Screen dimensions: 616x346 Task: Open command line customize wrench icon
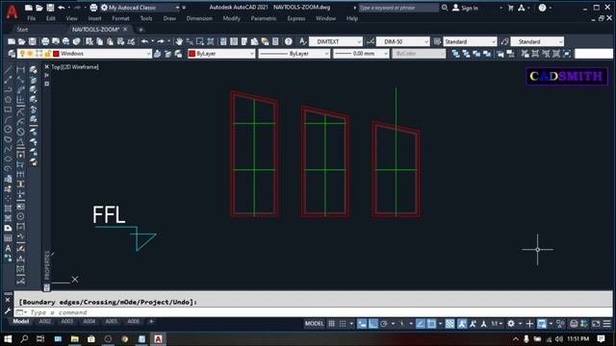tap(8, 311)
